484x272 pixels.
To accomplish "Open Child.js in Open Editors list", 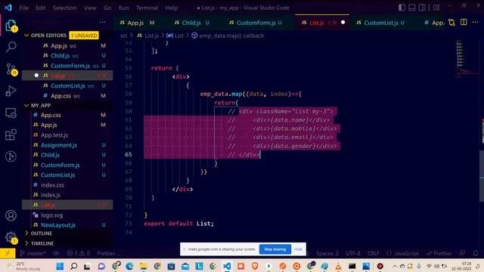I will 67,55.
